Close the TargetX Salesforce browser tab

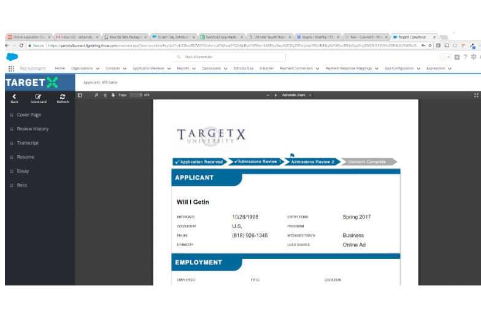pos(434,37)
